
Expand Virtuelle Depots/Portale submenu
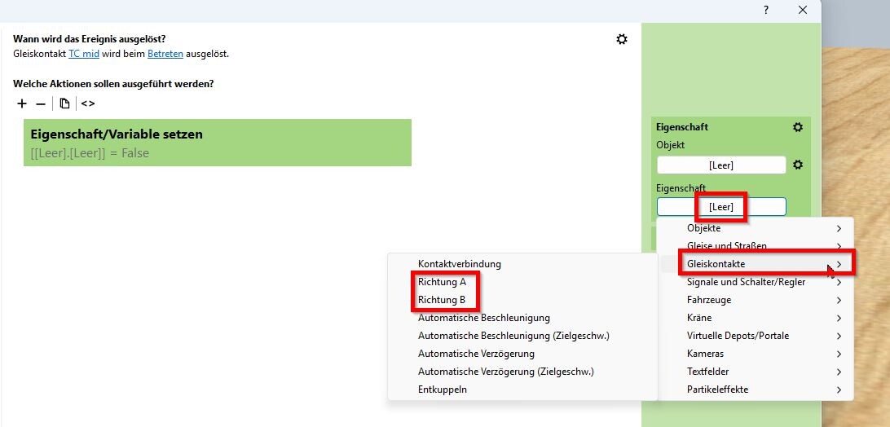click(x=756, y=336)
